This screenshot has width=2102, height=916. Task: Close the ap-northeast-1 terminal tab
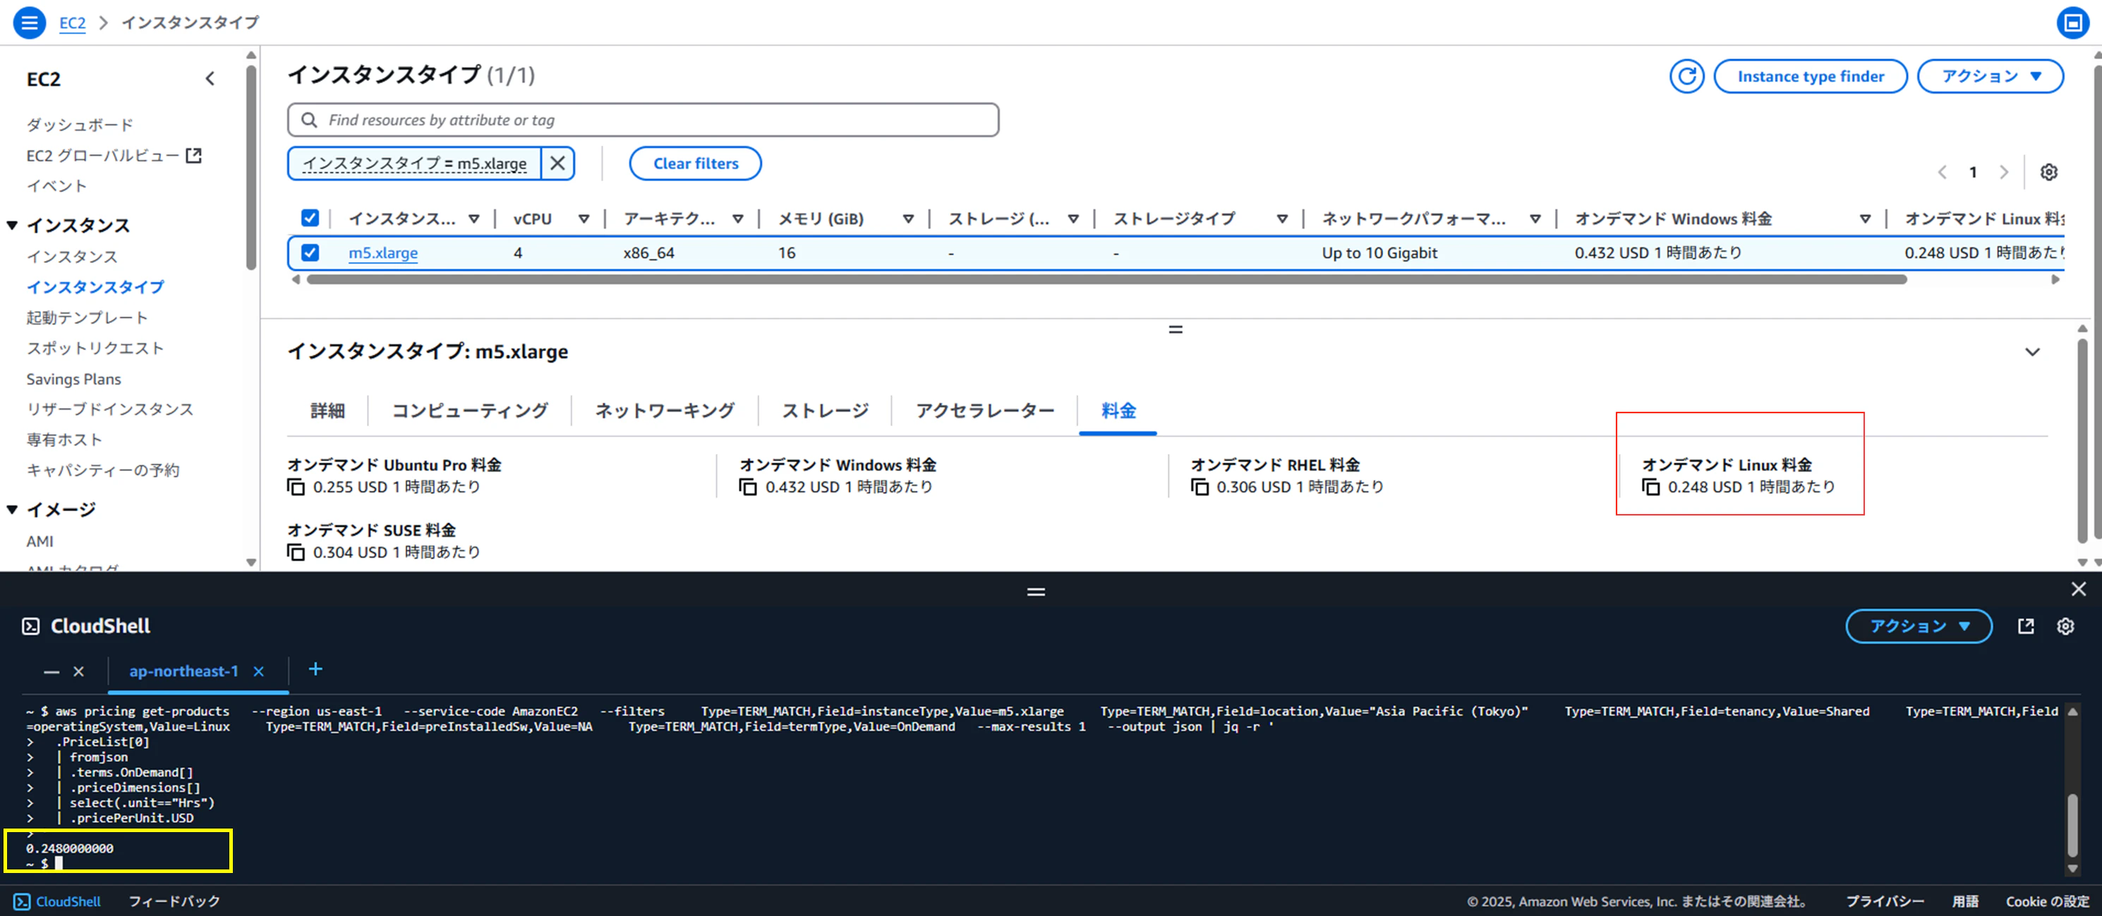tap(259, 671)
